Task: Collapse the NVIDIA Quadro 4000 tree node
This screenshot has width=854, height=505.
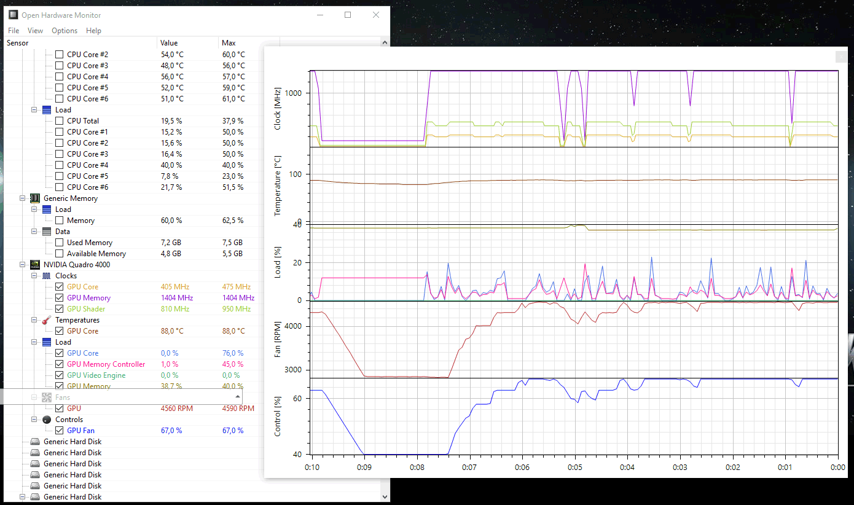Action: (x=23, y=265)
